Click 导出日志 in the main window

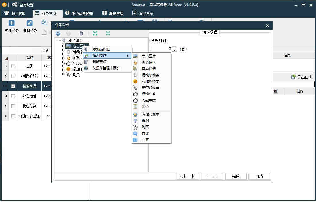pyautogui.click(x=302, y=77)
